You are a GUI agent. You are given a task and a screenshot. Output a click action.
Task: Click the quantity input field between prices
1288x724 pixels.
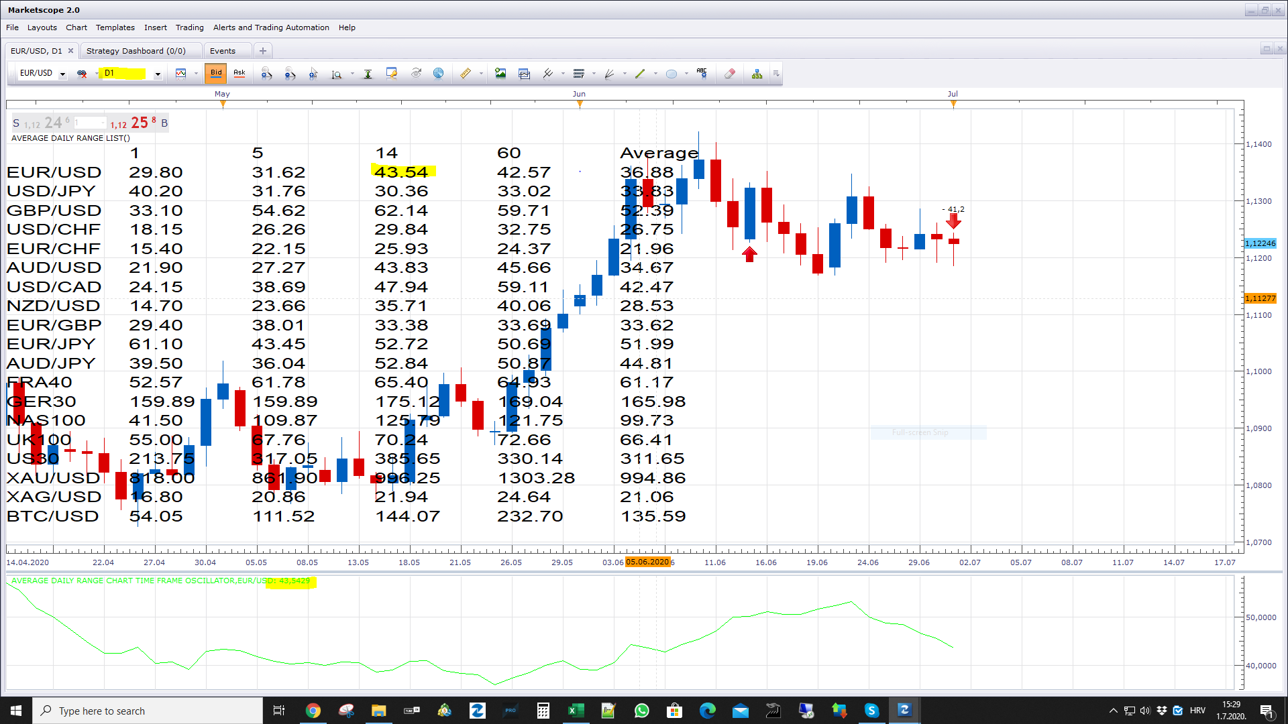[x=90, y=123]
